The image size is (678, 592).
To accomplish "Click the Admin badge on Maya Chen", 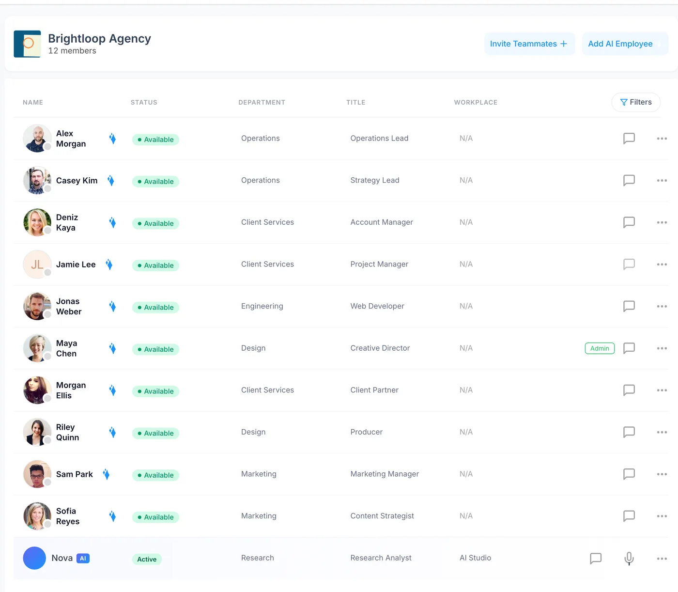I will [x=600, y=348].
